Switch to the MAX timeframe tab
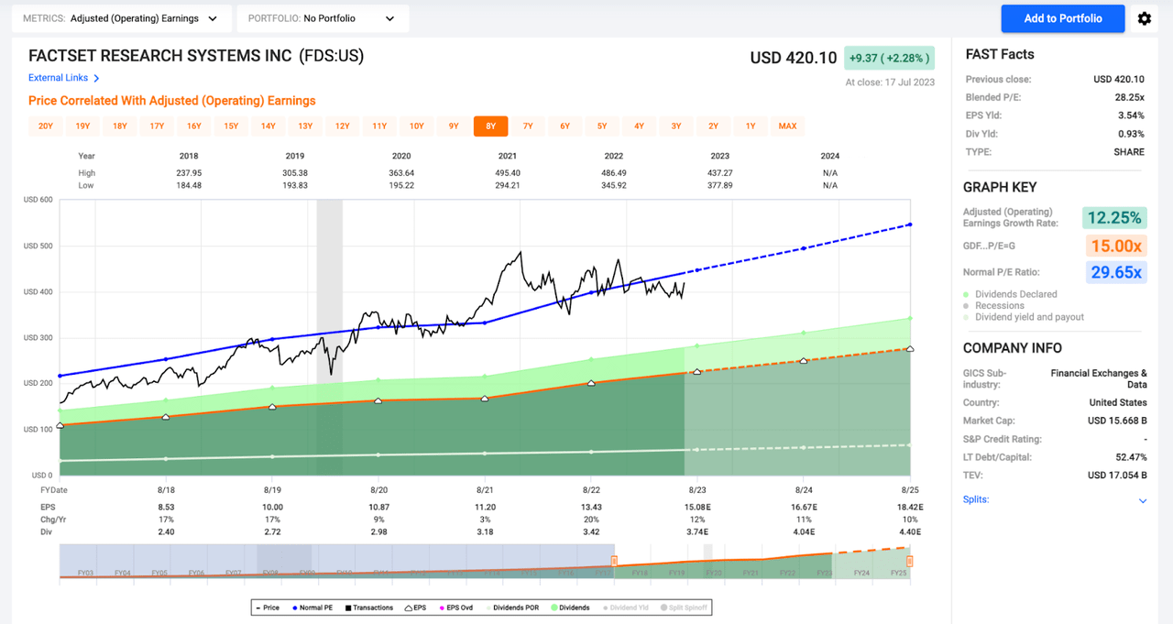 [x=787, y=126]
